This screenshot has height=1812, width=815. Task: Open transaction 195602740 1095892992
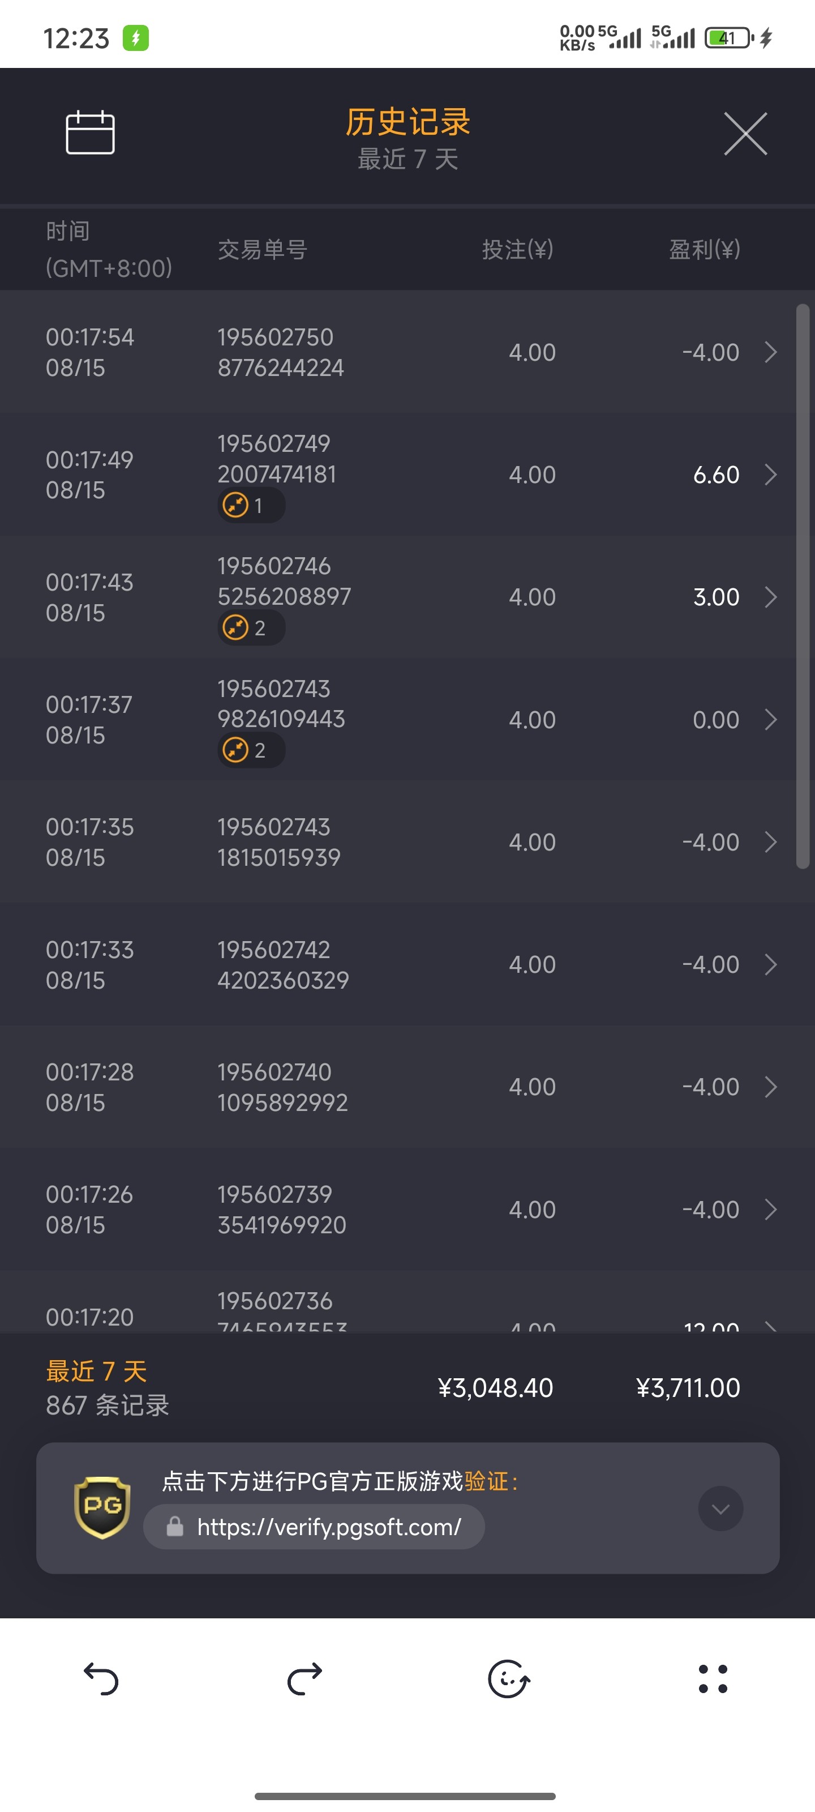click(282, 1087)
